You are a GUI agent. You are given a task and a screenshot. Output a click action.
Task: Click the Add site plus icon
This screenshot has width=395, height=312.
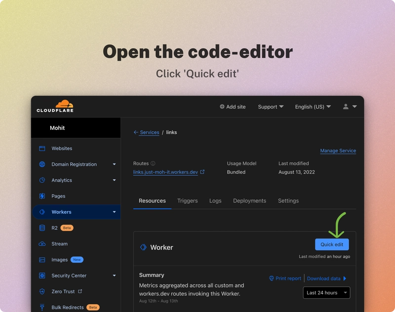click(x=222, y=107)
